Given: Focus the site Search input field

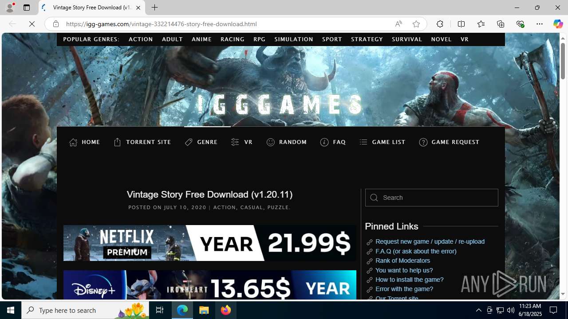Looking at the screenshot, I should click(x=431, y=198).
